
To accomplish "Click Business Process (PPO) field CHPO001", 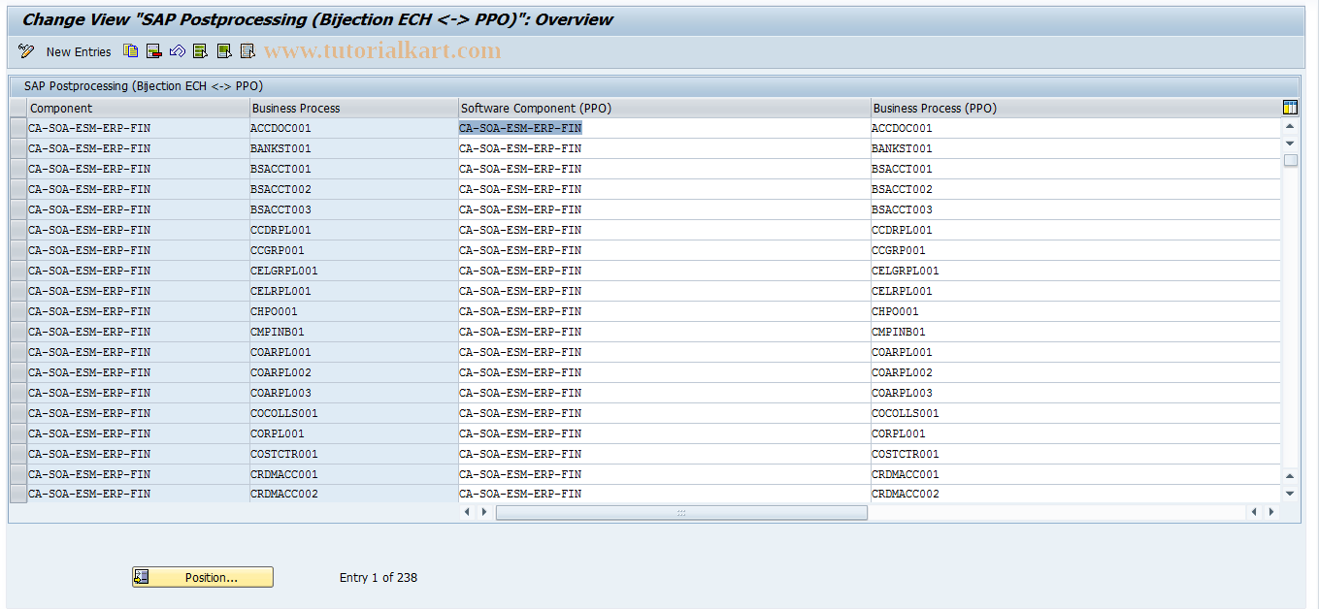I will (x=1075, y=311).
